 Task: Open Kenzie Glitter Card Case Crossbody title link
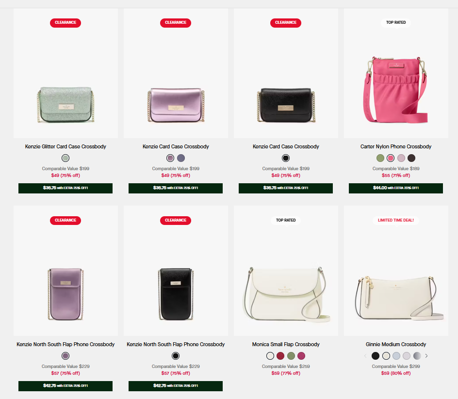[65, 146]
